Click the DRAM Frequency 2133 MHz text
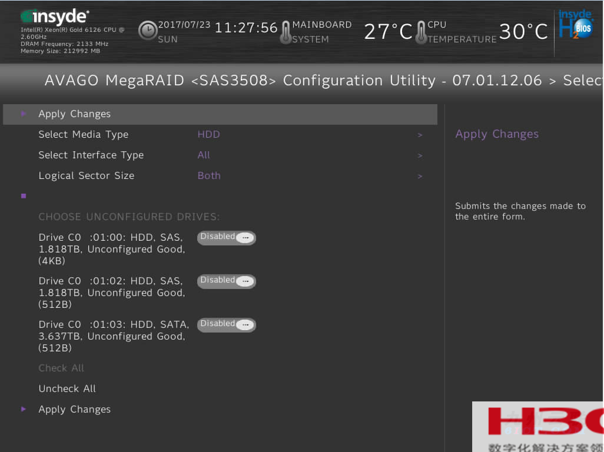The height and width of the screenshot is (452, 604). click(x=65, y=44)
